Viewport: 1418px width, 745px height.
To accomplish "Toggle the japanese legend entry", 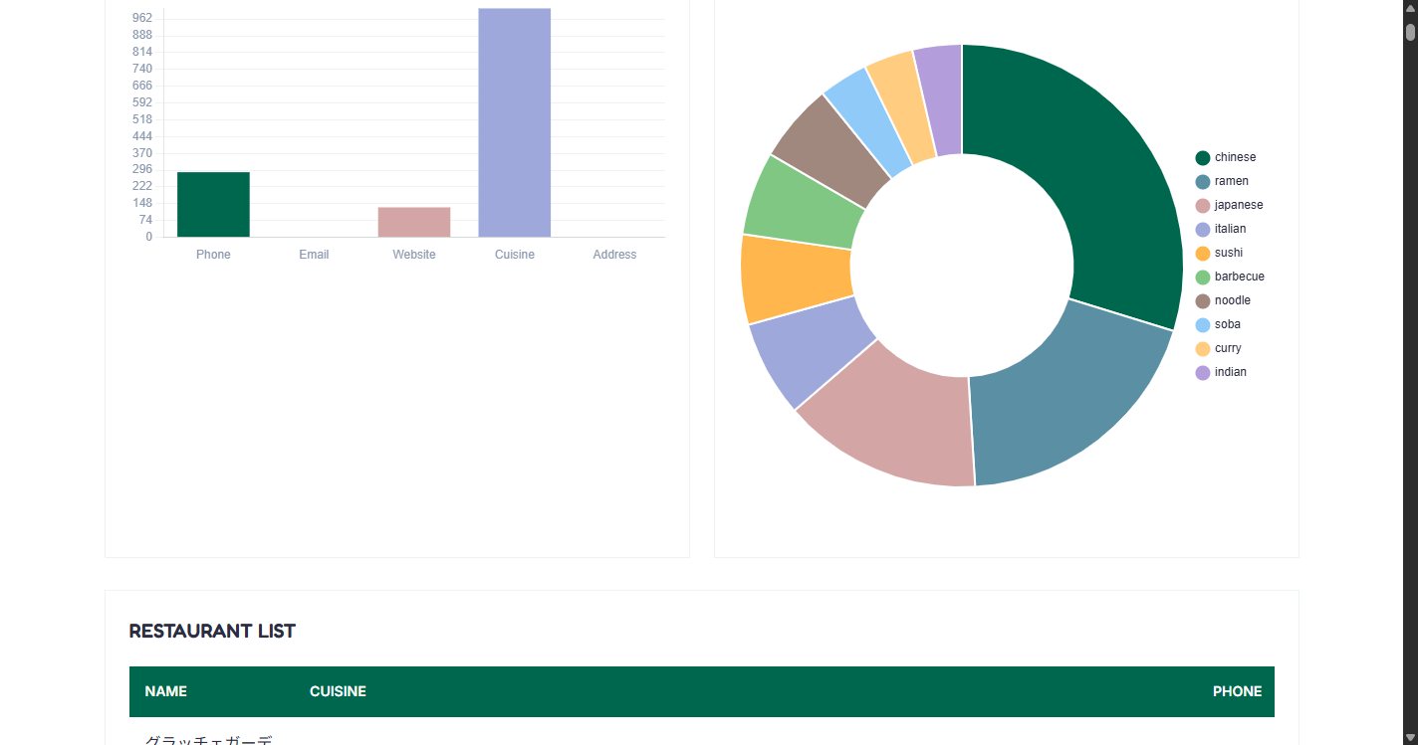I will pos(1229,205).
